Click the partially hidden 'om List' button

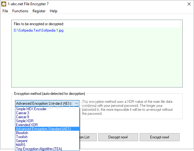[x=88, y=137]
